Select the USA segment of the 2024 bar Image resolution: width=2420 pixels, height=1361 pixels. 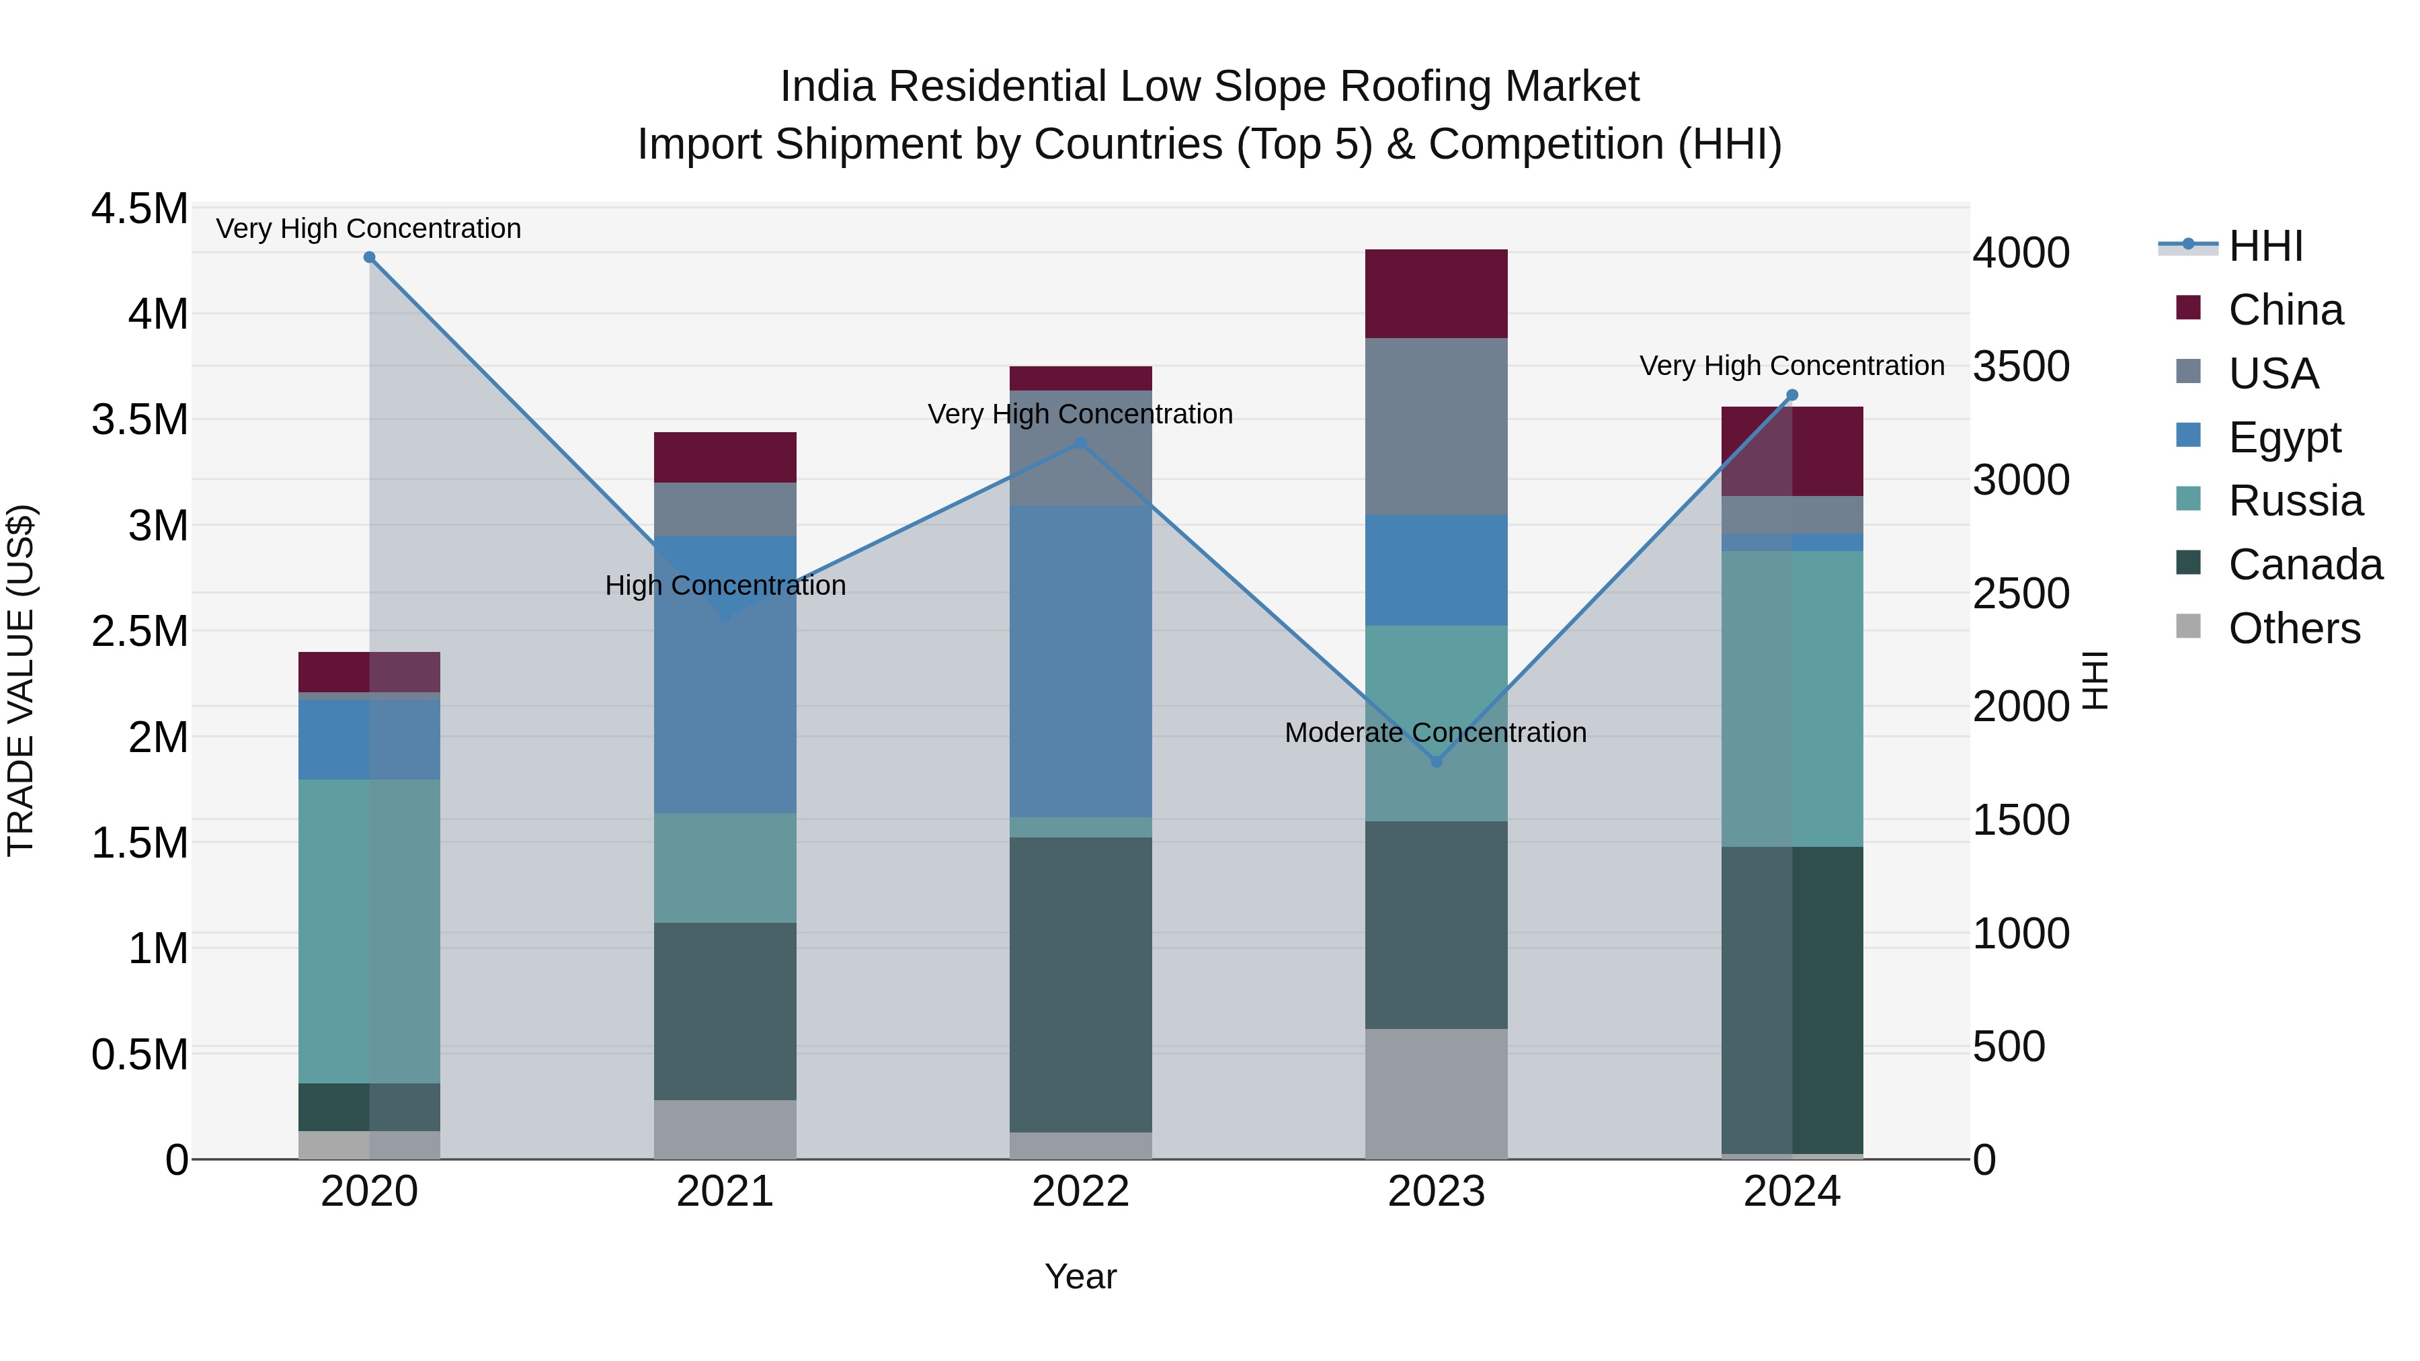click(x=1791, y=515)
